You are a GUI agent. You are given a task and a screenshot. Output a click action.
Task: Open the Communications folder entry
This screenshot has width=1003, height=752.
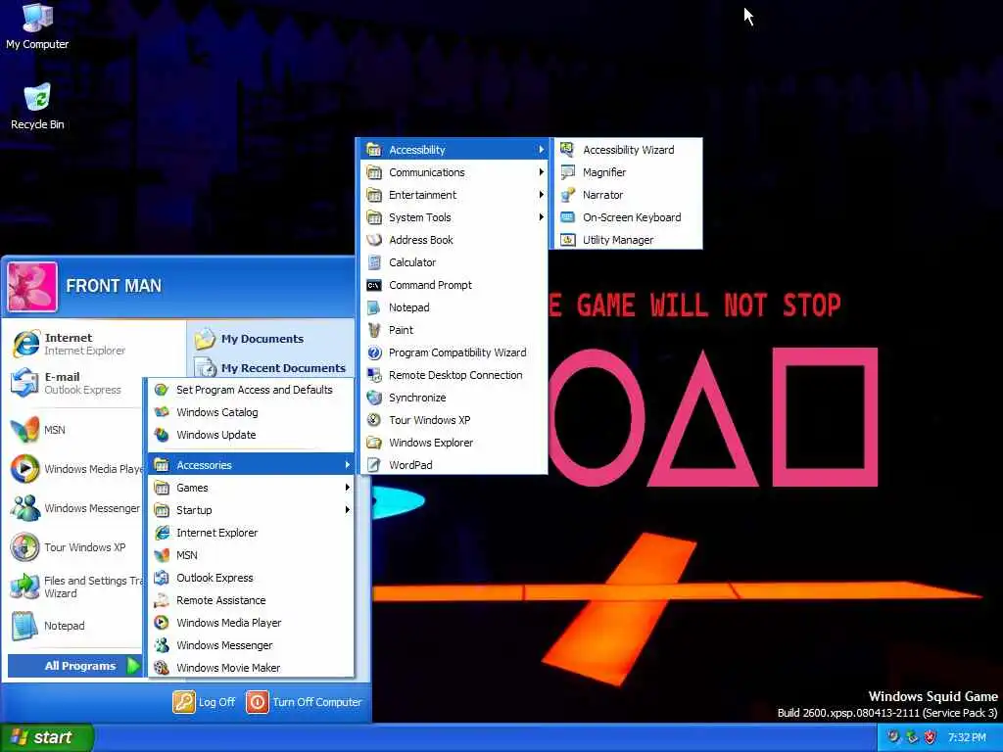[x=454, y=172]
